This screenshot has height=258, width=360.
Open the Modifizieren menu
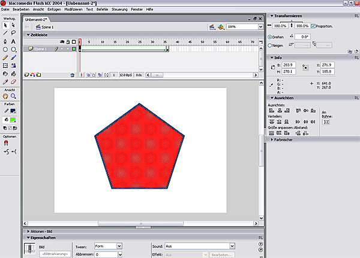click(x=74, y=10)
